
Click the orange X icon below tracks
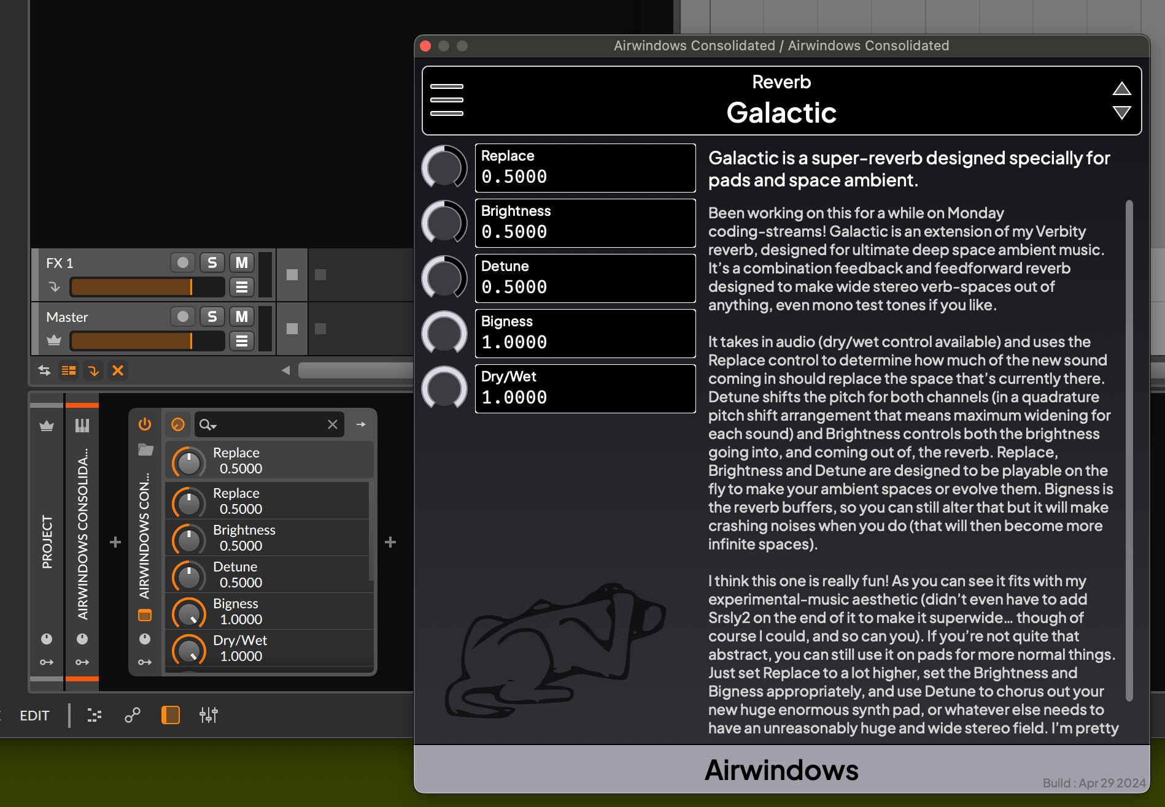pyautogui.click(x=118, y=370)
